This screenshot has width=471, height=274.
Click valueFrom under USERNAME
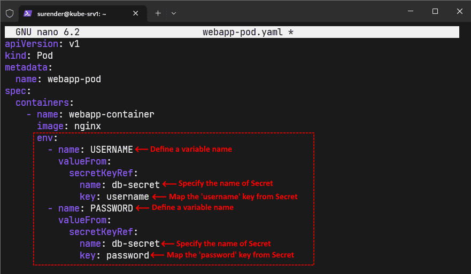[82, 161]
